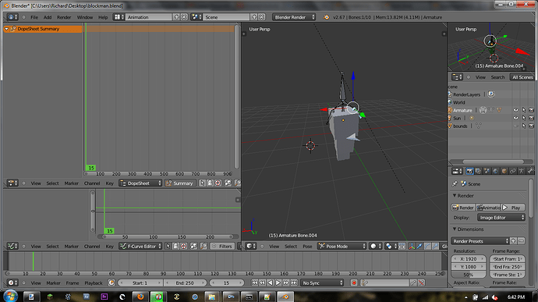Click the Render image button
Viewport: 538px width, 302px height.
[463, 208]
